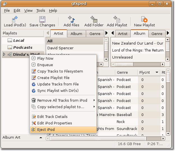
Task: Click the Playlists column header
Action: pyautogui.click(x=23, y=33)
